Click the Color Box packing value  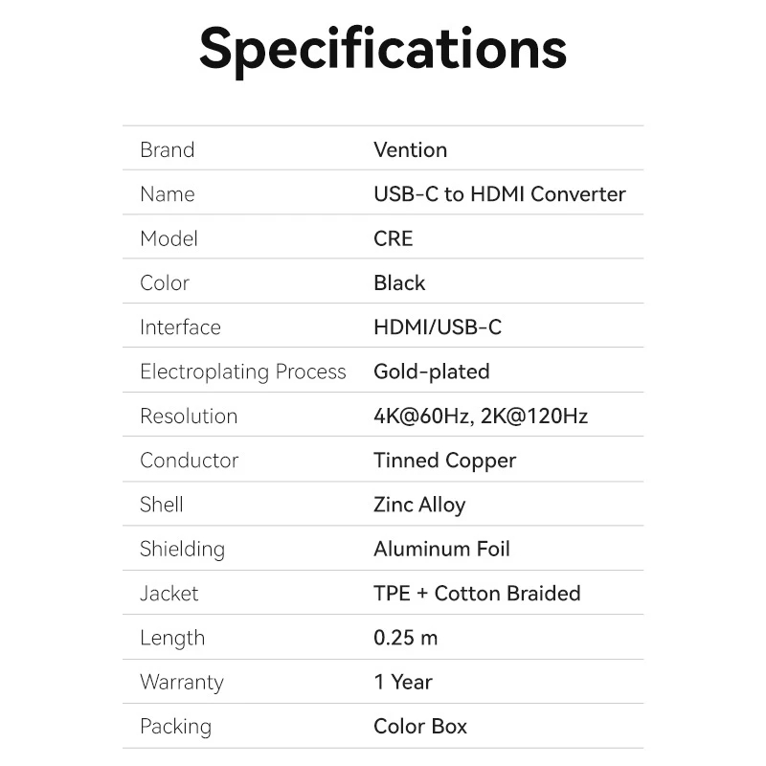420,727
